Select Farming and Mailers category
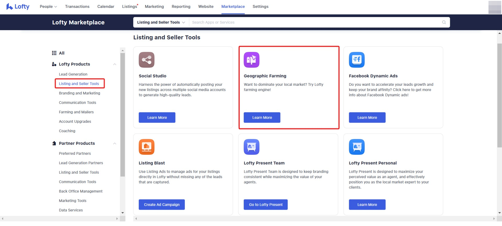 coord(76,112)
